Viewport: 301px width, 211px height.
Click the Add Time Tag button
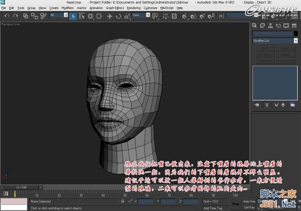pyautogui.click(x=214, y=207)
